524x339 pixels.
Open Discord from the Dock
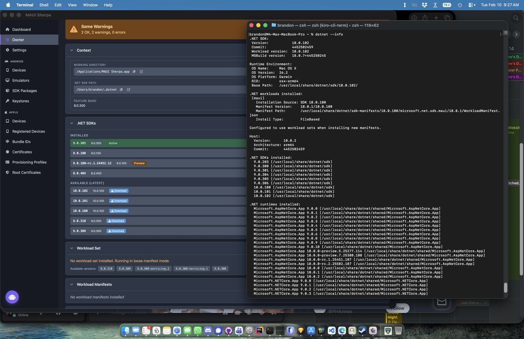(208, 330)
